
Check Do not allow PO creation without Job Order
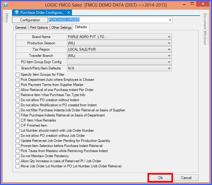[17, 136]
